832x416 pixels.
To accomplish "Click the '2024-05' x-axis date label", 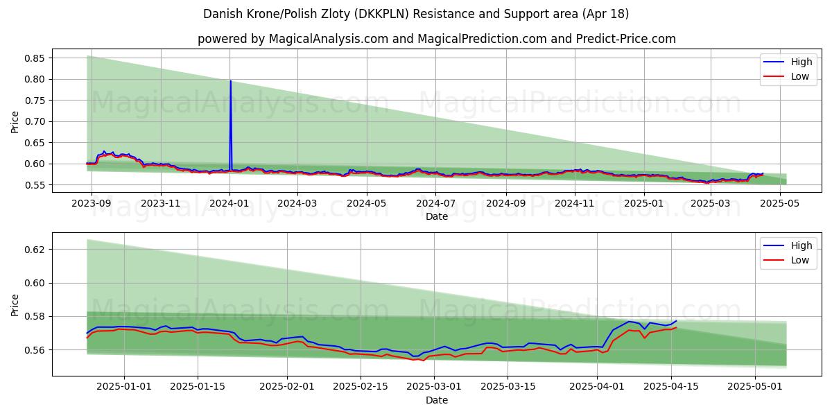I will click(366, 203).
